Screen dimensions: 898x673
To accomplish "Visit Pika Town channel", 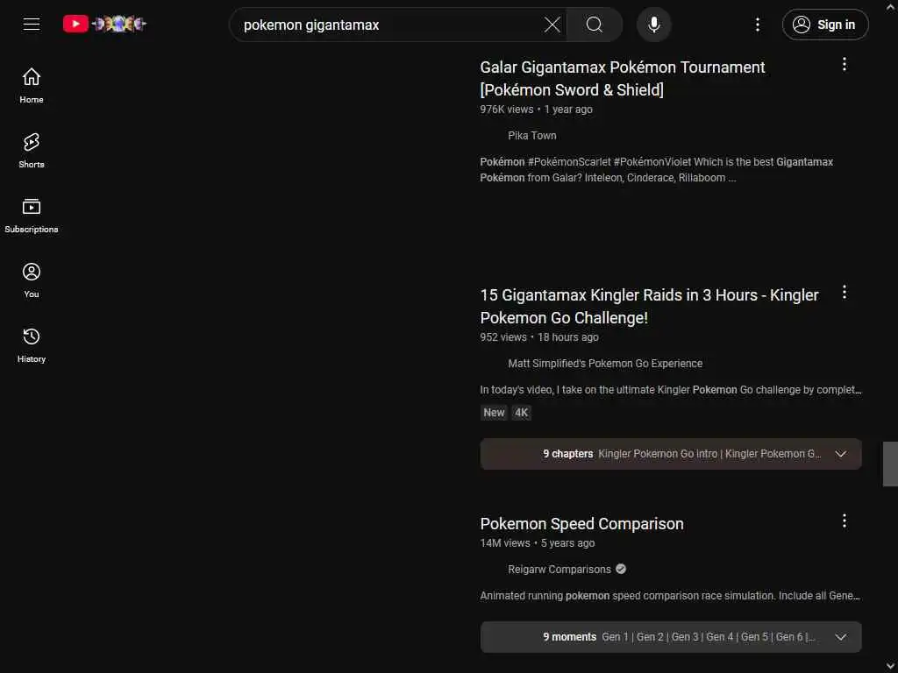I will (x=532, y=136).
